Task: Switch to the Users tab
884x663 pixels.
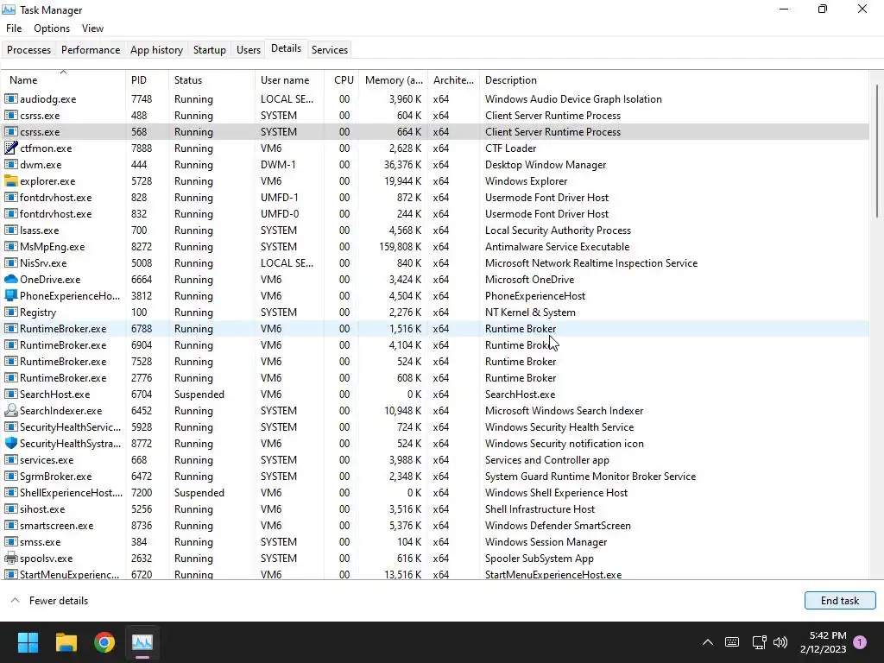Action: 248,49
